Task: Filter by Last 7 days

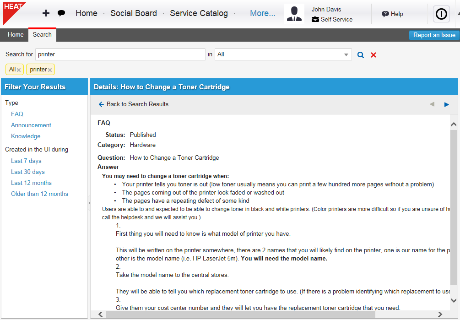Action: (26, 161)
